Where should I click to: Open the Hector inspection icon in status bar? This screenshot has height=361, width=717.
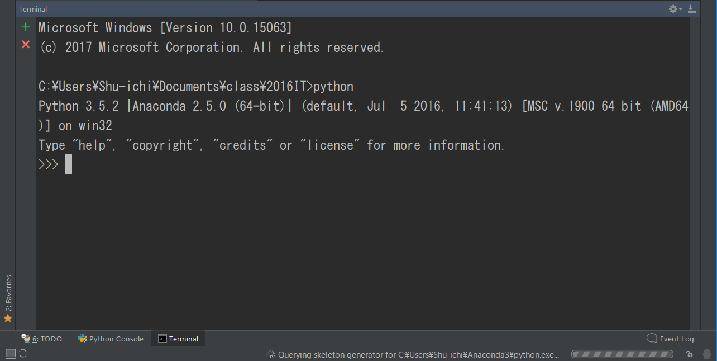(x=707, y=354)
